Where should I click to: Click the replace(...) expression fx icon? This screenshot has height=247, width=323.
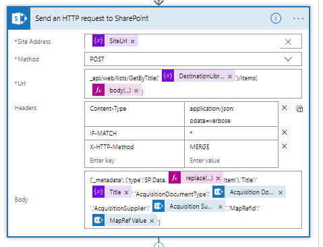pos(175,177)
